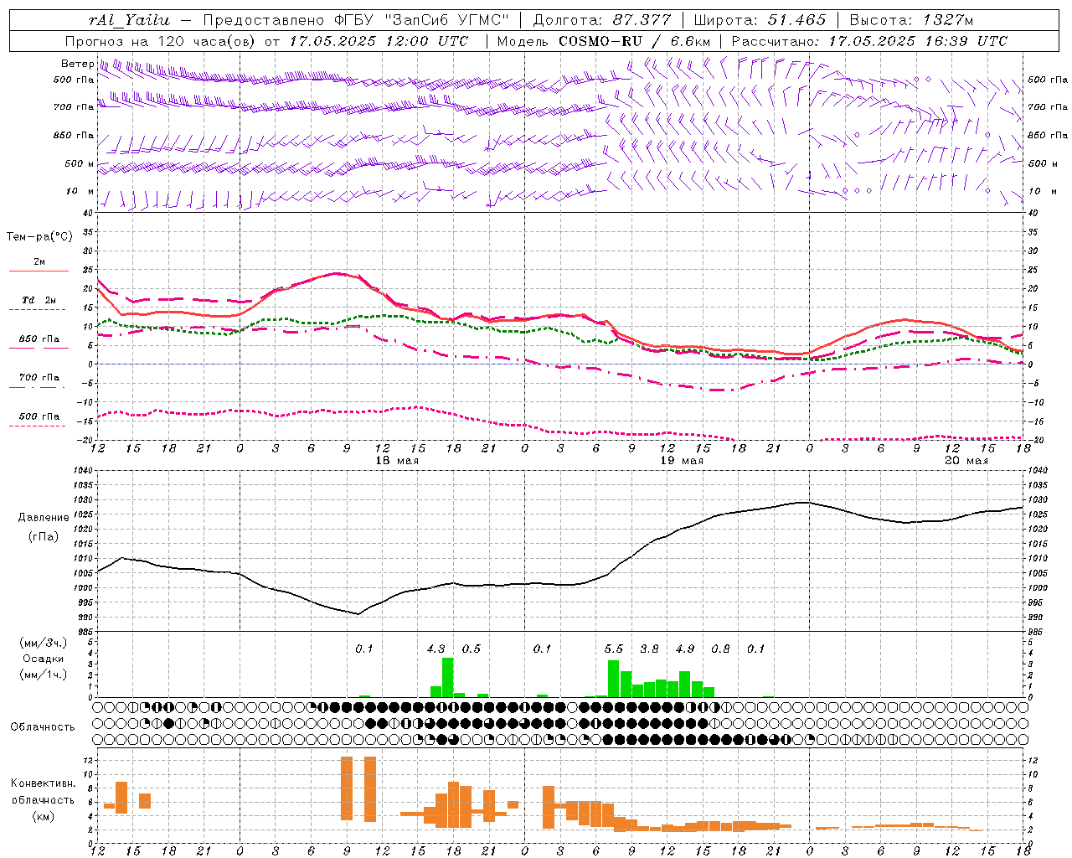Click tallest green bar under 5.5 value
This screenshot has width=1072, height=858.
[614, 679]
